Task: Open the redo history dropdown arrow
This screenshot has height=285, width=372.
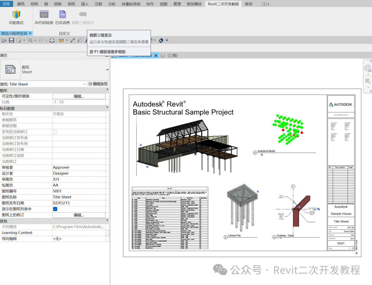Action: (x=46, y=41)
